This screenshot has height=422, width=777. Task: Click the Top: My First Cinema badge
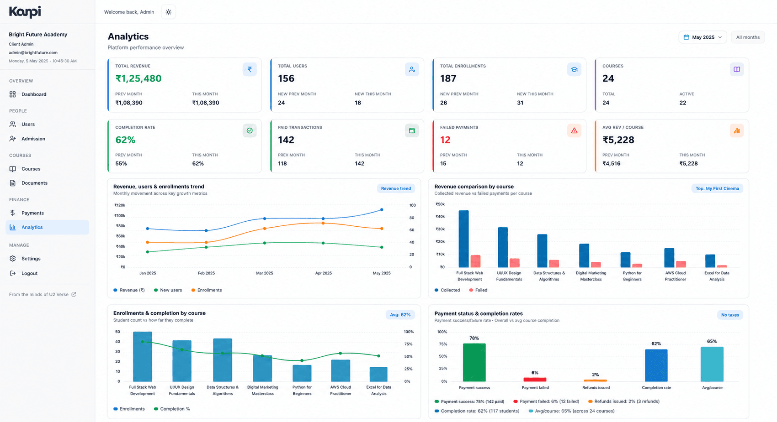(x=717, y=188)
